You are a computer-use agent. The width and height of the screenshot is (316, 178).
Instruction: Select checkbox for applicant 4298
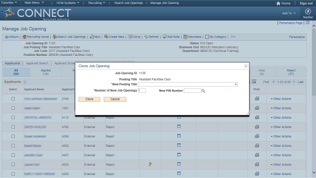pos(13,136)
